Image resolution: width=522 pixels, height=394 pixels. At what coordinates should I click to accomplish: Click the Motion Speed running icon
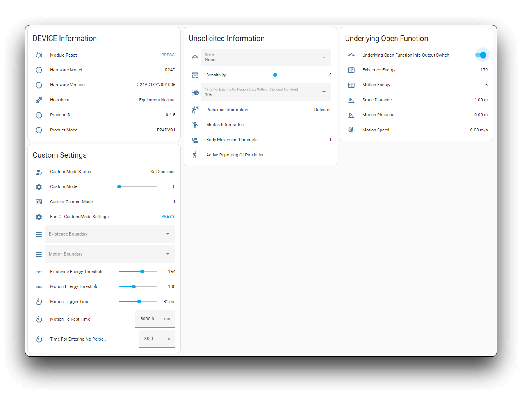coord(351,130)
